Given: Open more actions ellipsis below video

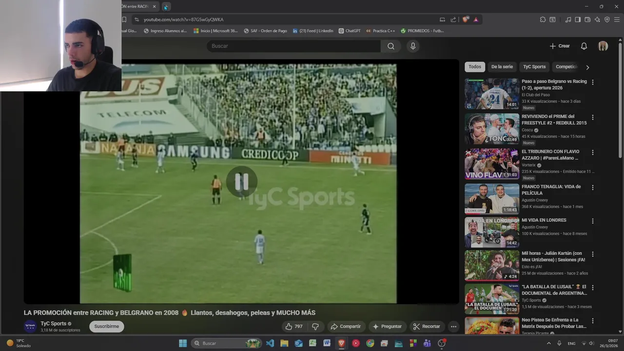Looking at the screenshot, I should click(453, 327).
